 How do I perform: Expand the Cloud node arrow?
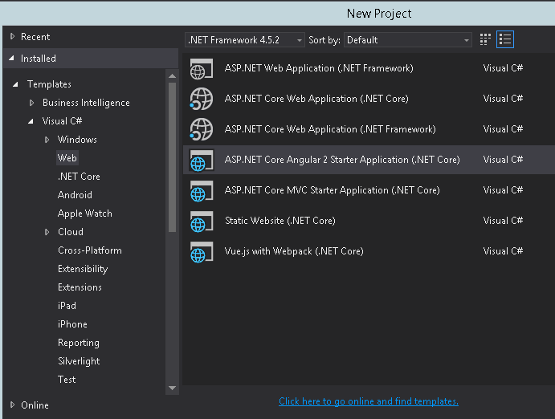point(47,232)
